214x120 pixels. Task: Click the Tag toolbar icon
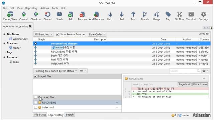point(168,16)
